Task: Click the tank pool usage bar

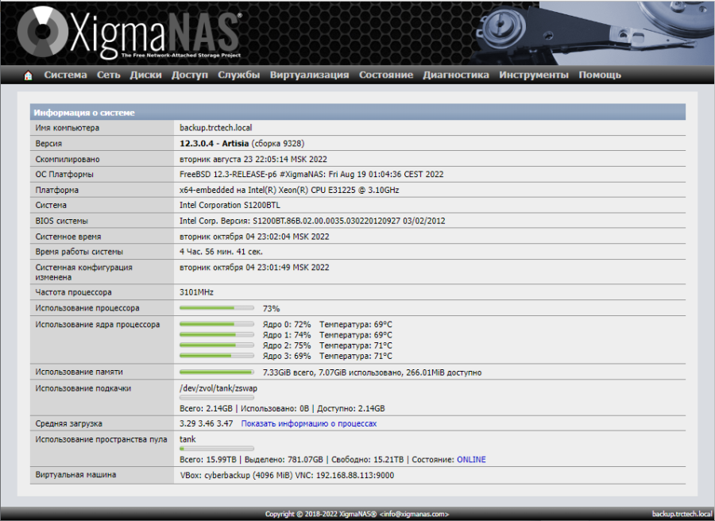Action: click(217, 449)
